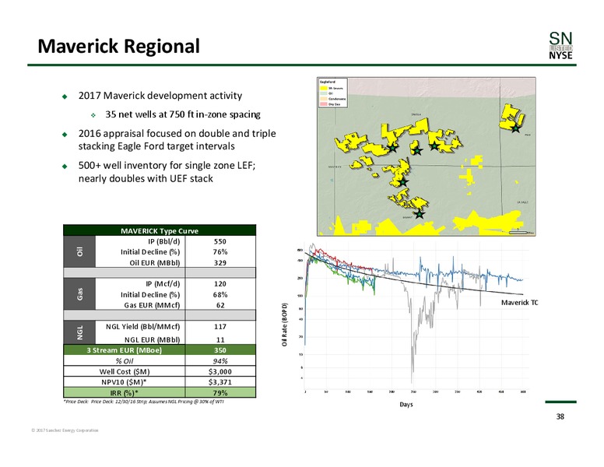Select the slide title Maverick Regional
Image resolution: width=604 pixels, height=467 pixels.
118,46
